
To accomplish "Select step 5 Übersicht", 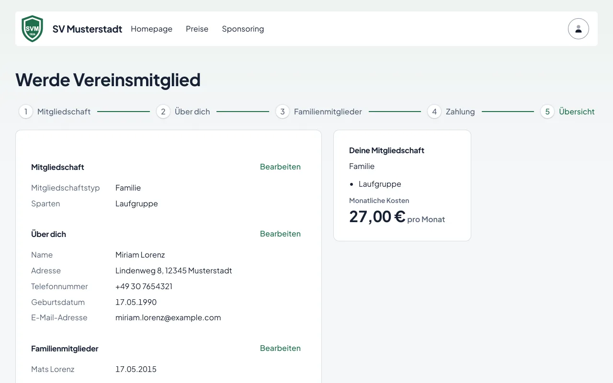I will coord(568,112).
